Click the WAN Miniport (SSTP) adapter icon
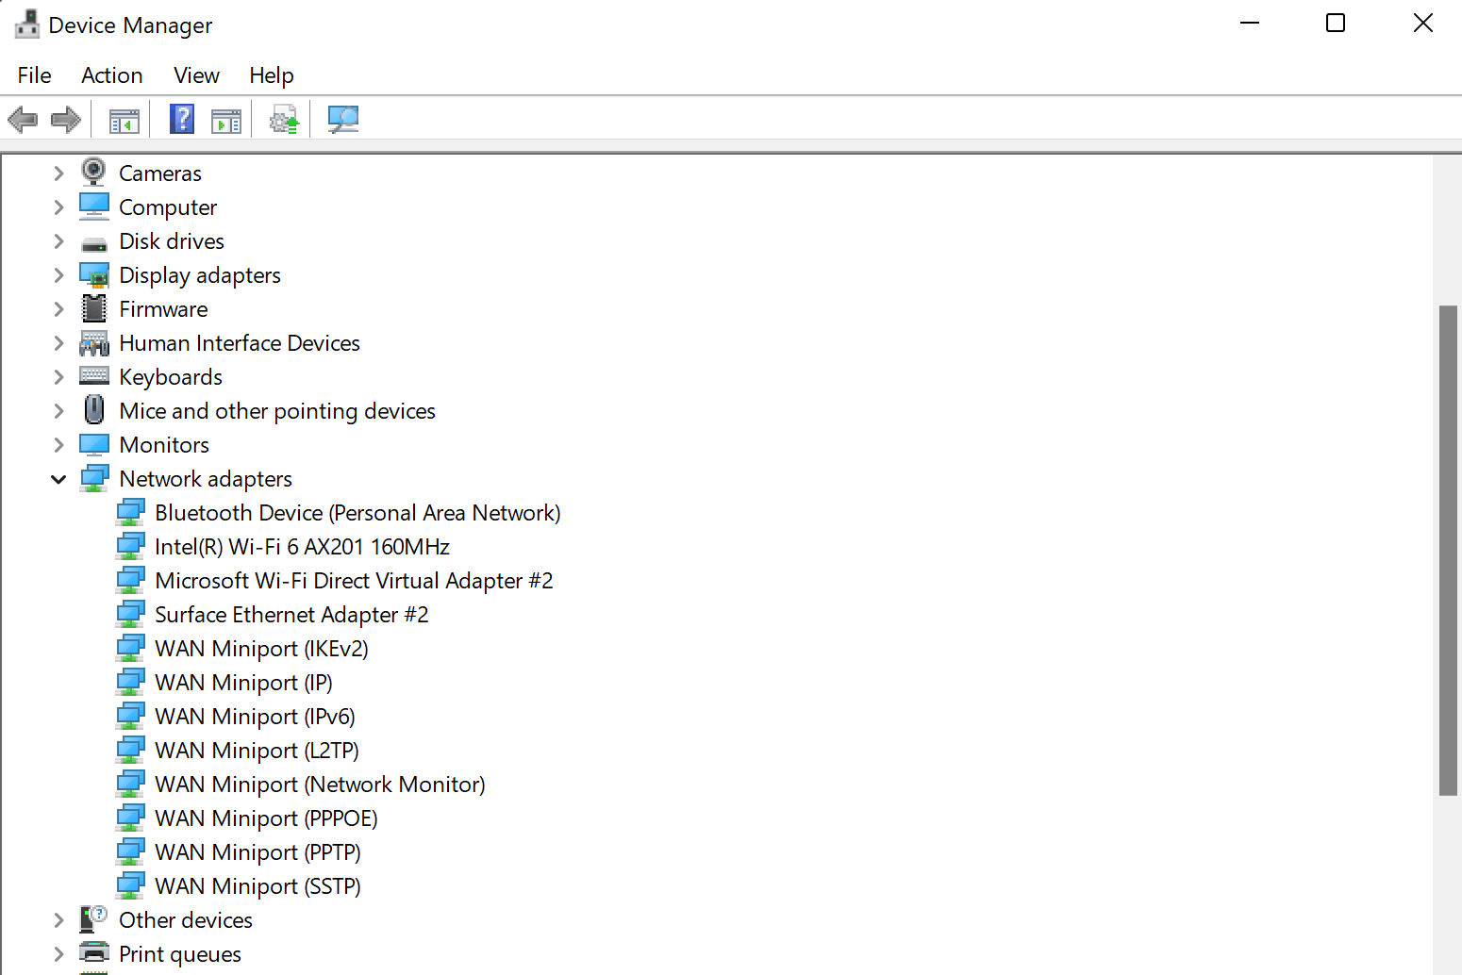The height and width of the screenshot is (975, 1462). [x=130, y=885]
